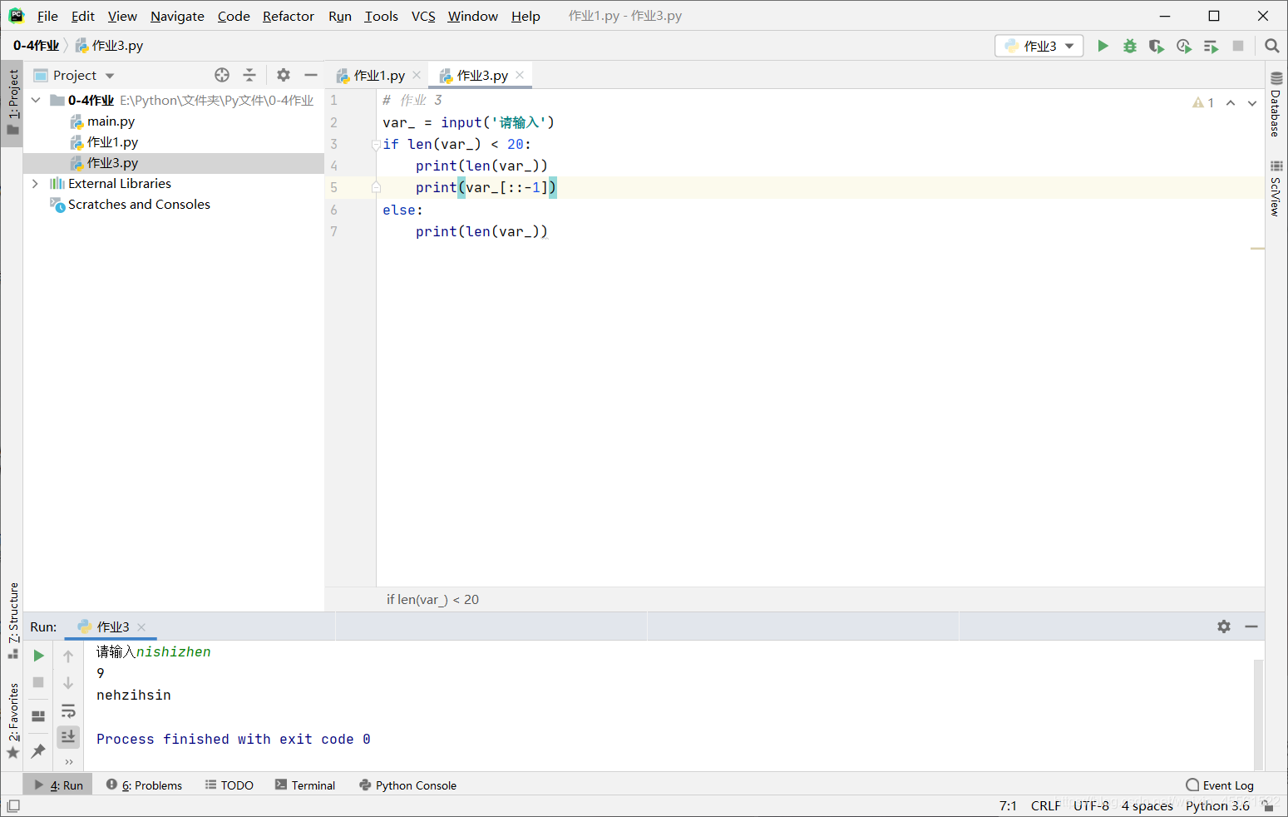The image size is (1288, 817).
Task: Toggle soft-wrap in the Run console
Action: (68, 711)
